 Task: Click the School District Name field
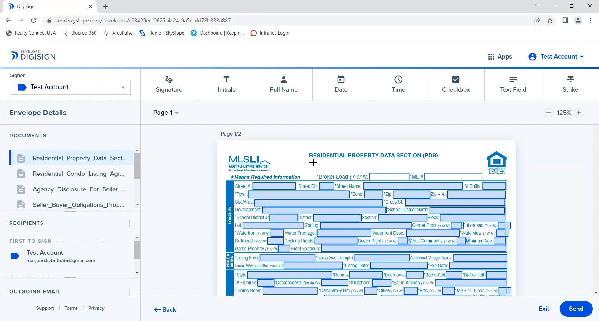click(467, 210)
